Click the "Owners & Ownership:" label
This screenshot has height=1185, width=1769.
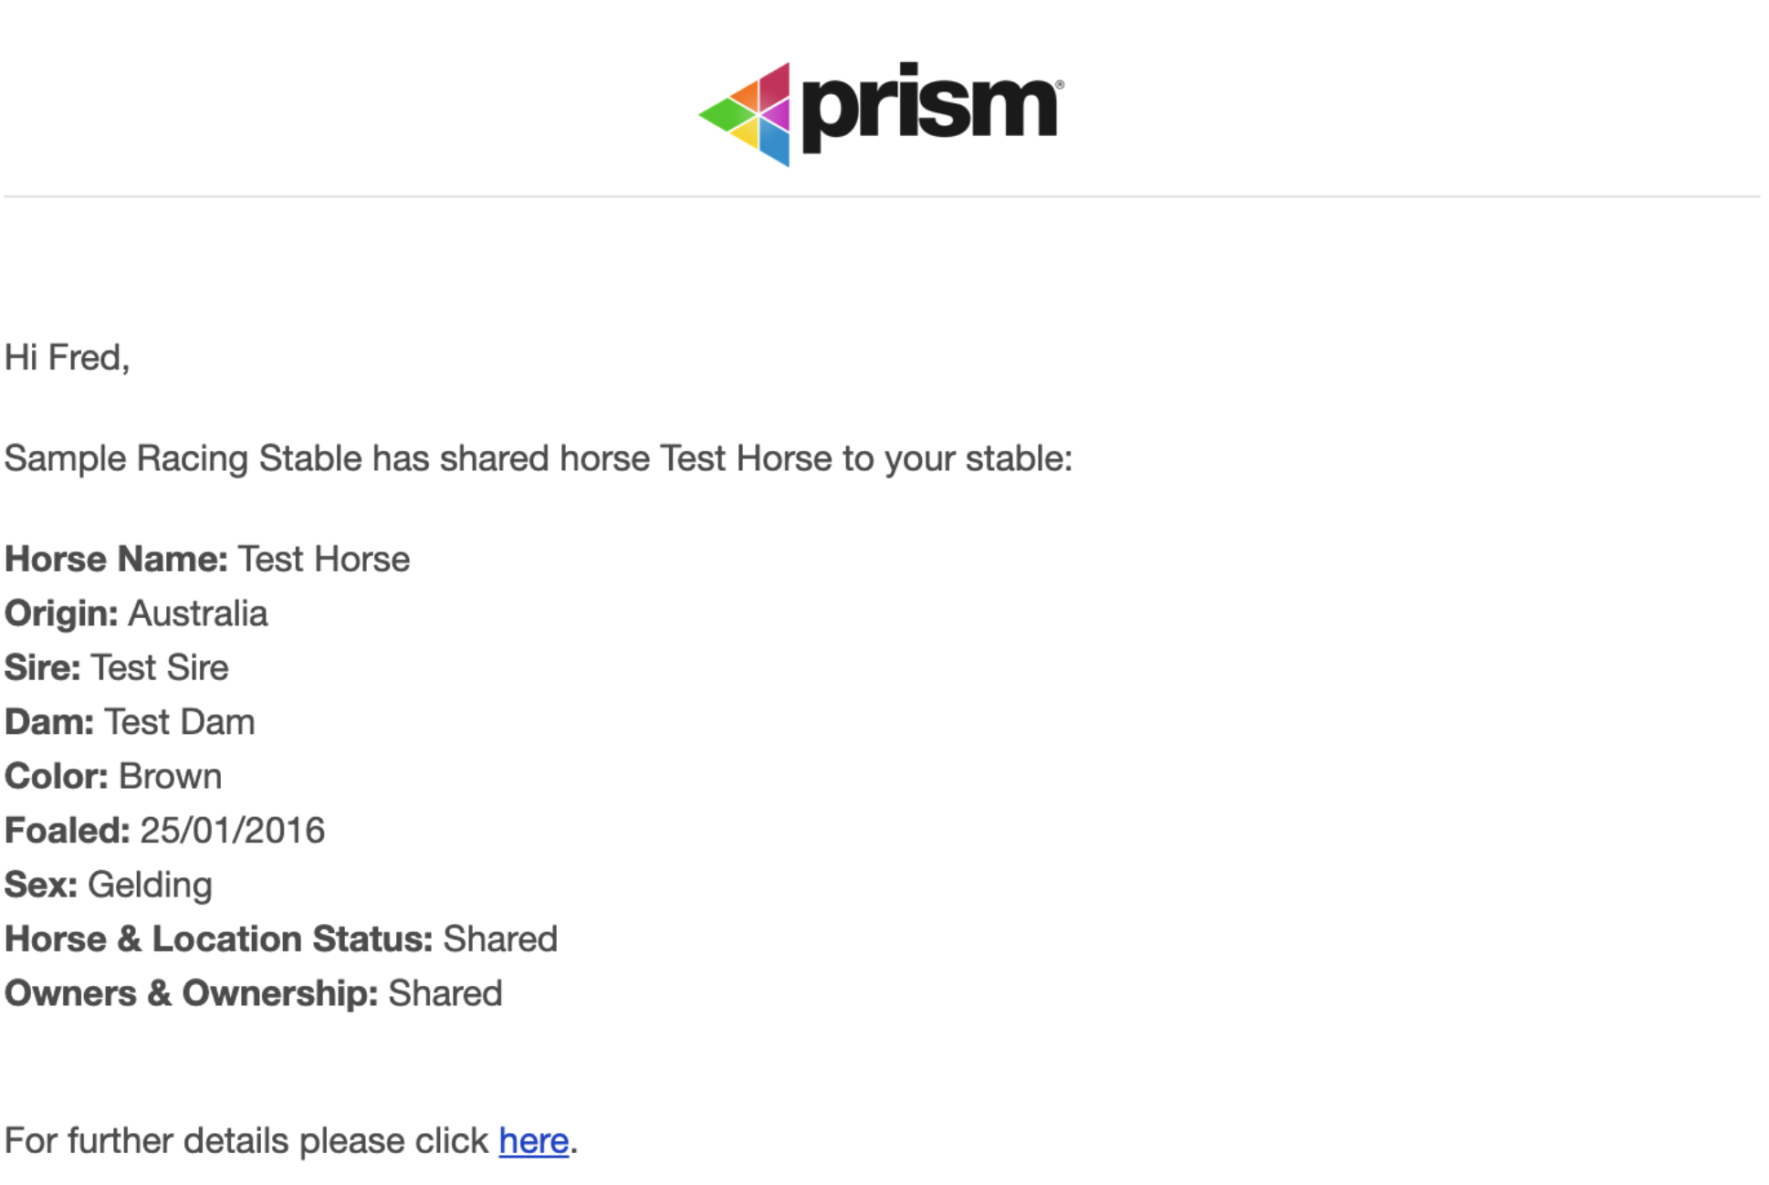click(x=191, y=993)
